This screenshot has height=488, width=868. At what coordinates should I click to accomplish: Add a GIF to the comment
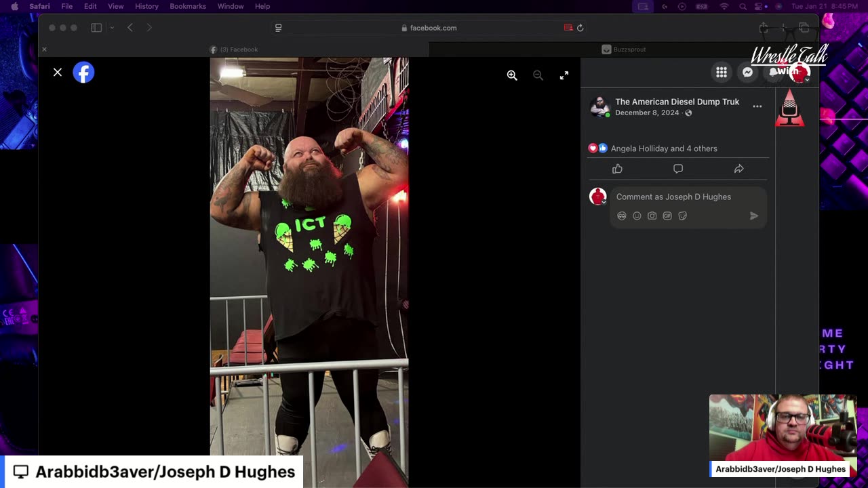[x=667, y=216]
